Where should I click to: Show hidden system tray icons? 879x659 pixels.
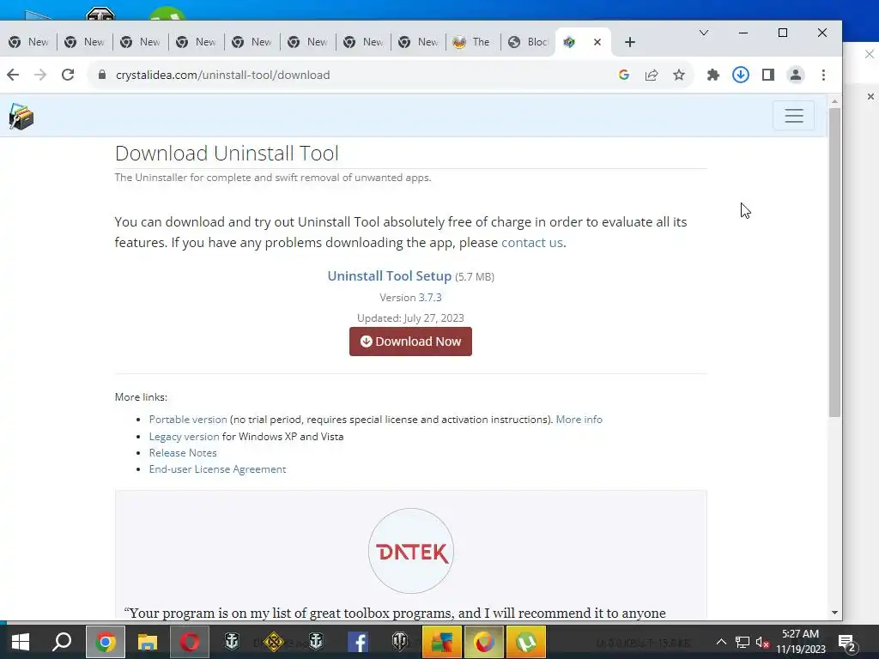(721, 642)
